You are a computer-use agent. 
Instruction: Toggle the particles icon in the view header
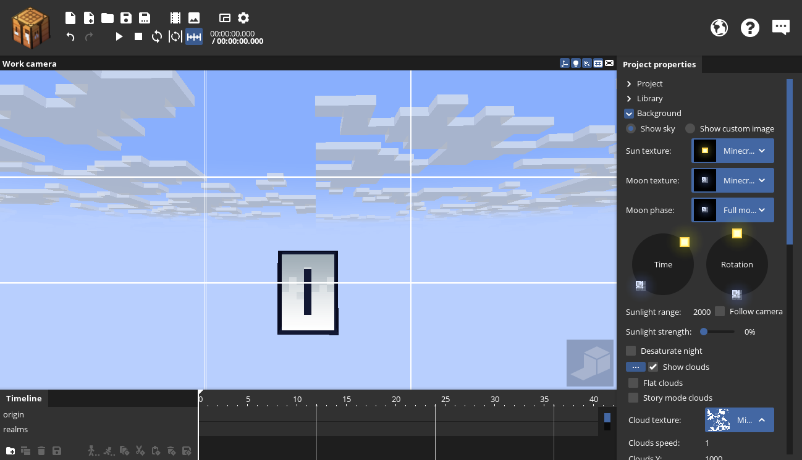pos(587,63)
